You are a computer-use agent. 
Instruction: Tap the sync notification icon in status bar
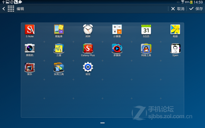point(12,2)
